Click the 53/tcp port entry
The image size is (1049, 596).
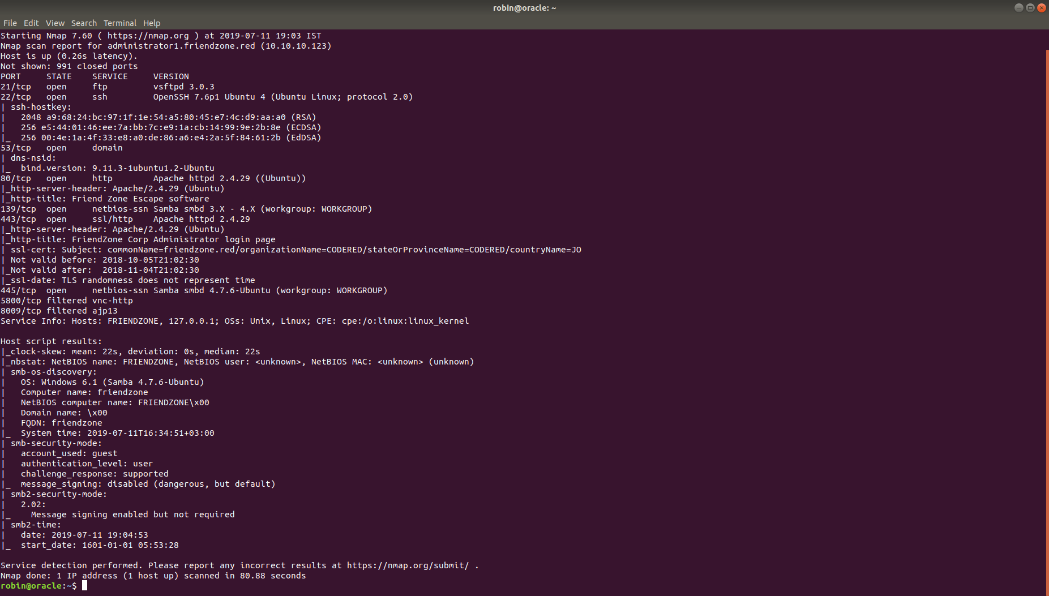point(16,148)
